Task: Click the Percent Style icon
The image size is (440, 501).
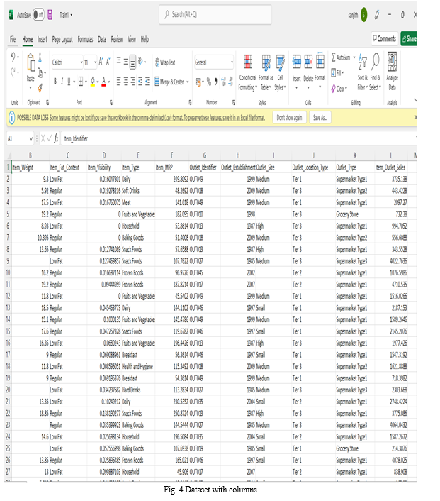Action: 209,82
